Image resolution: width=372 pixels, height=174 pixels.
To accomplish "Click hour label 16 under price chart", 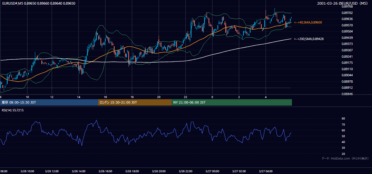I will pos(105,97).
